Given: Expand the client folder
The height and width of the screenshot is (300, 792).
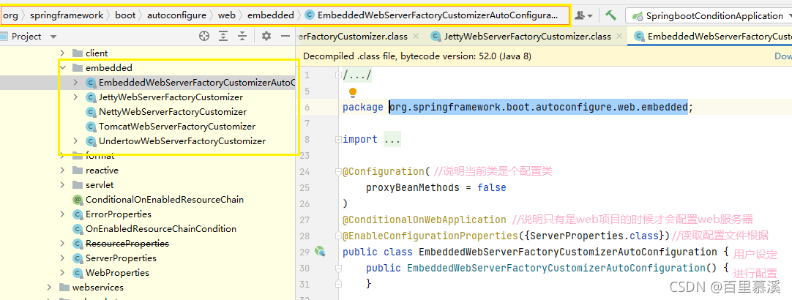Looking at the screenshot, I should coord(63,53).
